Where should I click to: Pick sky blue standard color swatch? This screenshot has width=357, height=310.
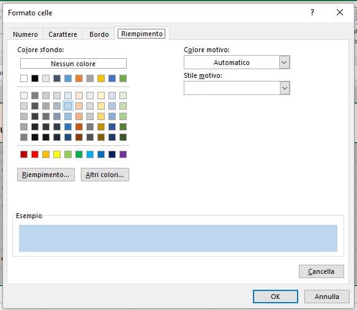(90, 154)
